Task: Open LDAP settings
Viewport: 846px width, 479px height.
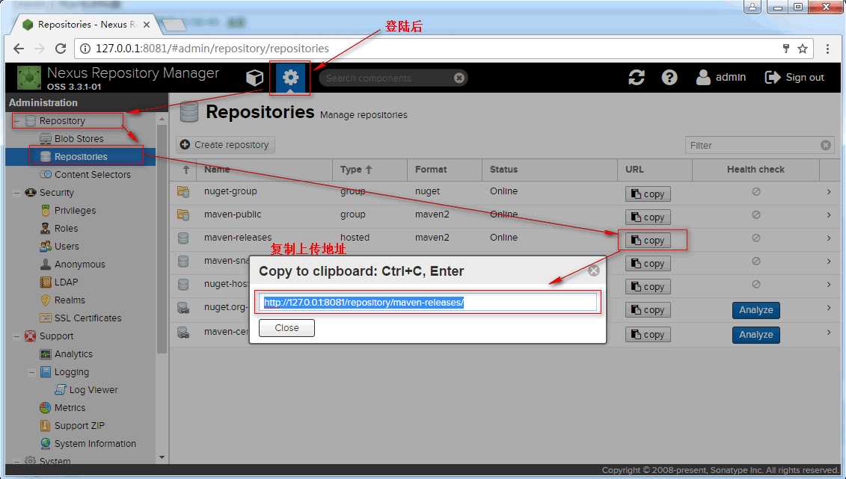Action: 66,282
